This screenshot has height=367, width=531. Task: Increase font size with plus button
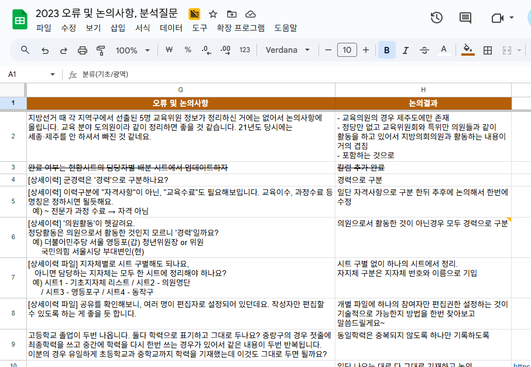point(366,50)
